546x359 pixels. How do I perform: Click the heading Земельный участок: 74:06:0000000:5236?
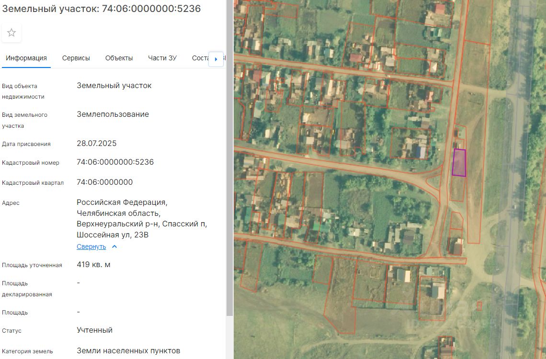tap(102, 9)
